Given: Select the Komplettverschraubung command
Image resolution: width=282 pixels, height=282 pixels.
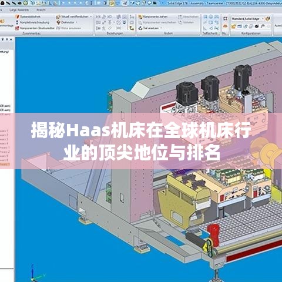Looking at the screenshot, I should coord(32,22).
